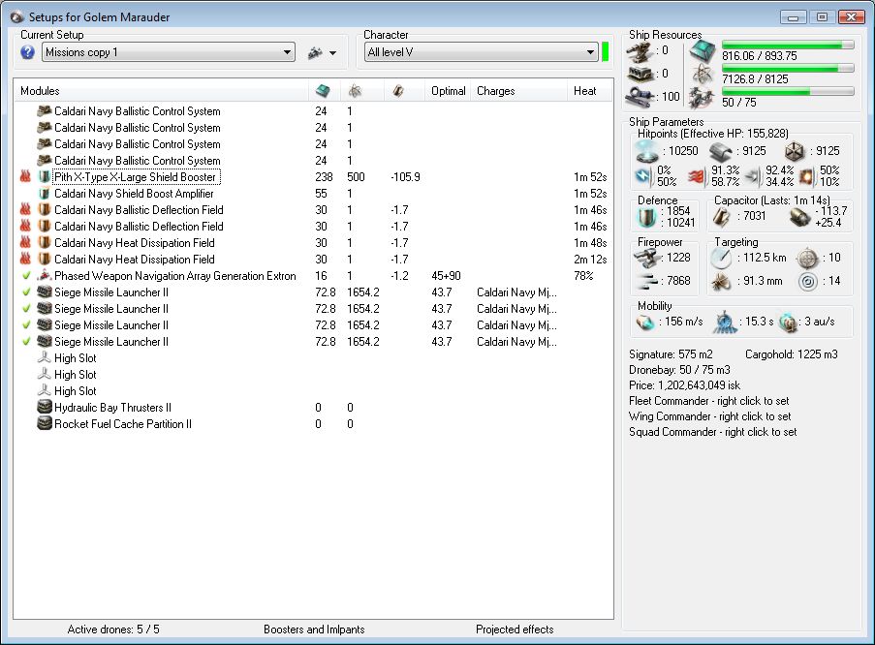This screenshot has width=875, height=645.
Task: Click the thermal resistance flame icon
Action: click(699, 176)
